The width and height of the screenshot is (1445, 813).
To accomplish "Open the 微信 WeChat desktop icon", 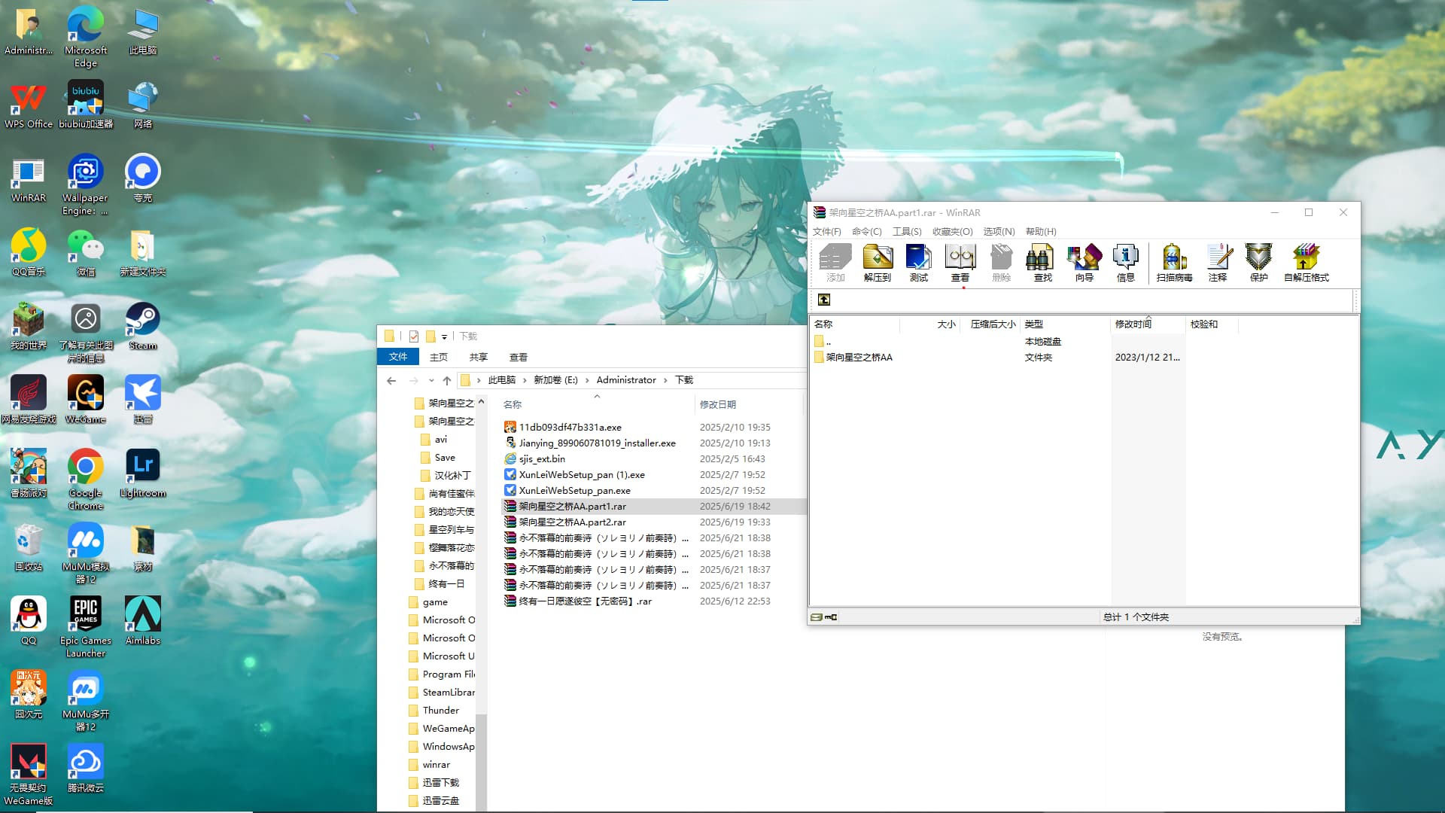I will [x=86, y=252].
